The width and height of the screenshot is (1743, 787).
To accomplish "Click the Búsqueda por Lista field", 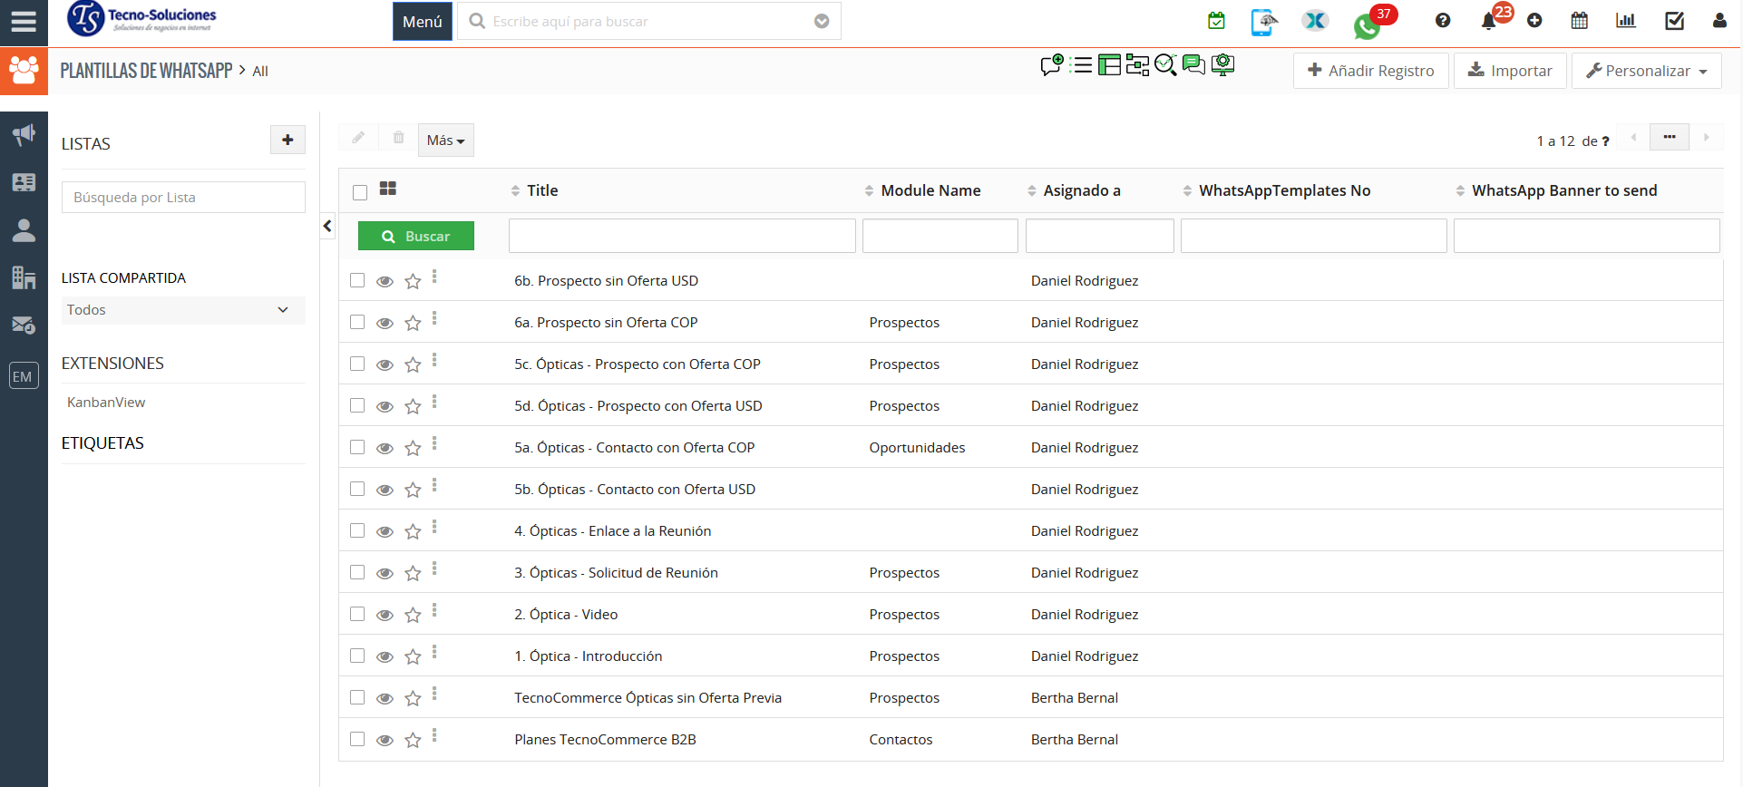I will click(x=183, y=198).
